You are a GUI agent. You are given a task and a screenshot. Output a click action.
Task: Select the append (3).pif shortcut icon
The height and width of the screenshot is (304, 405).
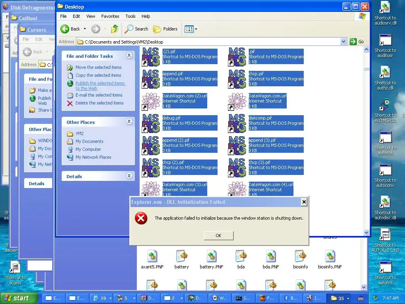[237, 146]
